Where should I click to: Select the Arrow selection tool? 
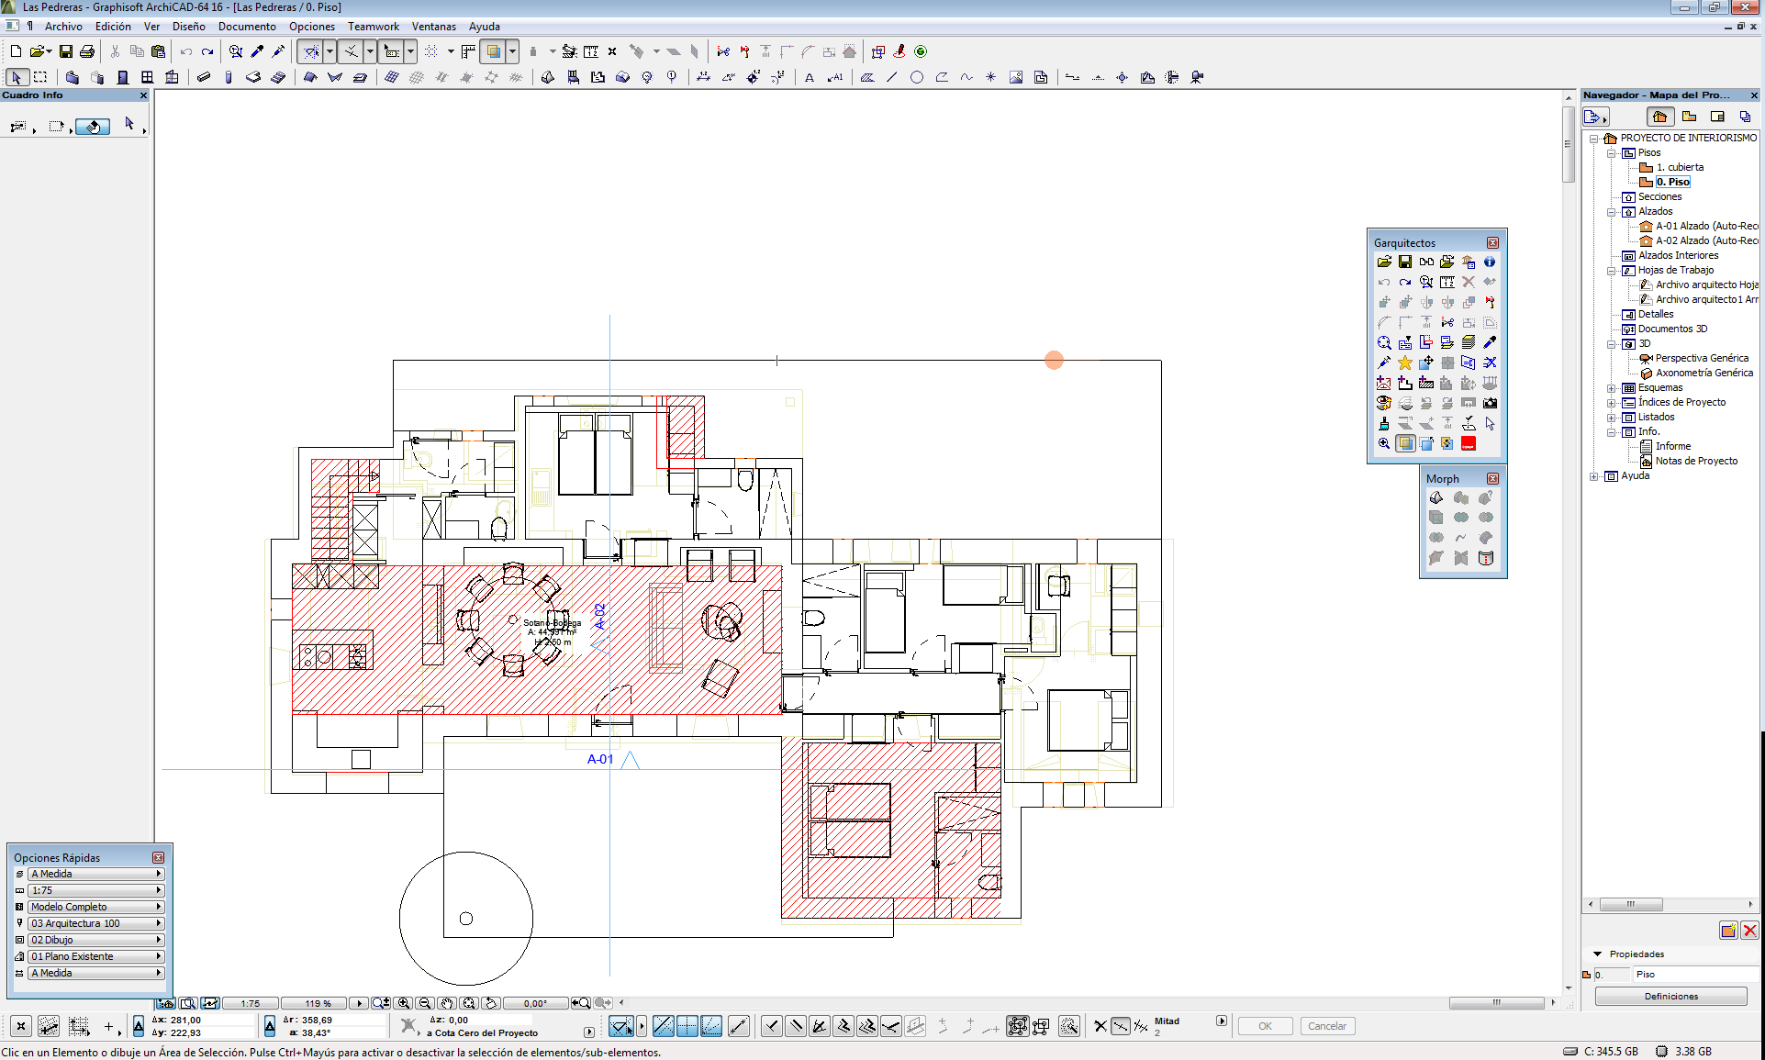click(x=16, y=77)
